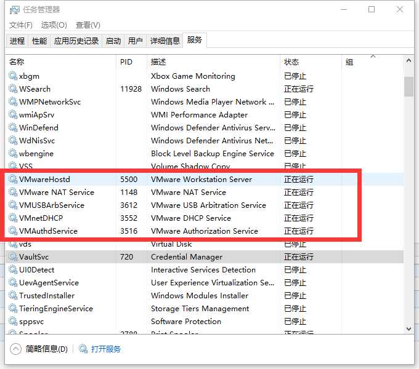The width and height of the screenshot is (419, 369).
Task: Click the Software Protection description
Action: tap(186, 321)
